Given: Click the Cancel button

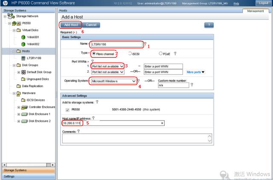Looking at the screenshot, I should pyautogui.click(x=91, y=25).
